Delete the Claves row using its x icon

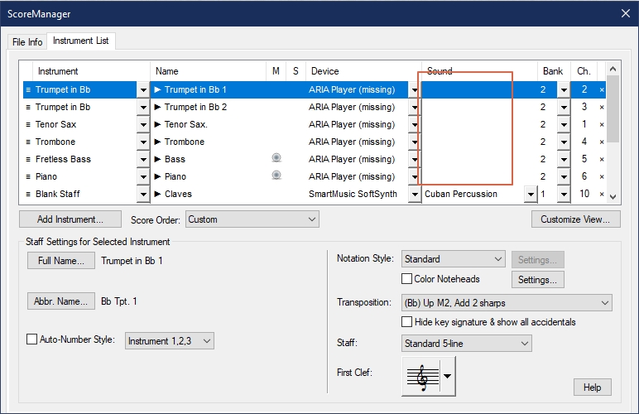[602, 194]
